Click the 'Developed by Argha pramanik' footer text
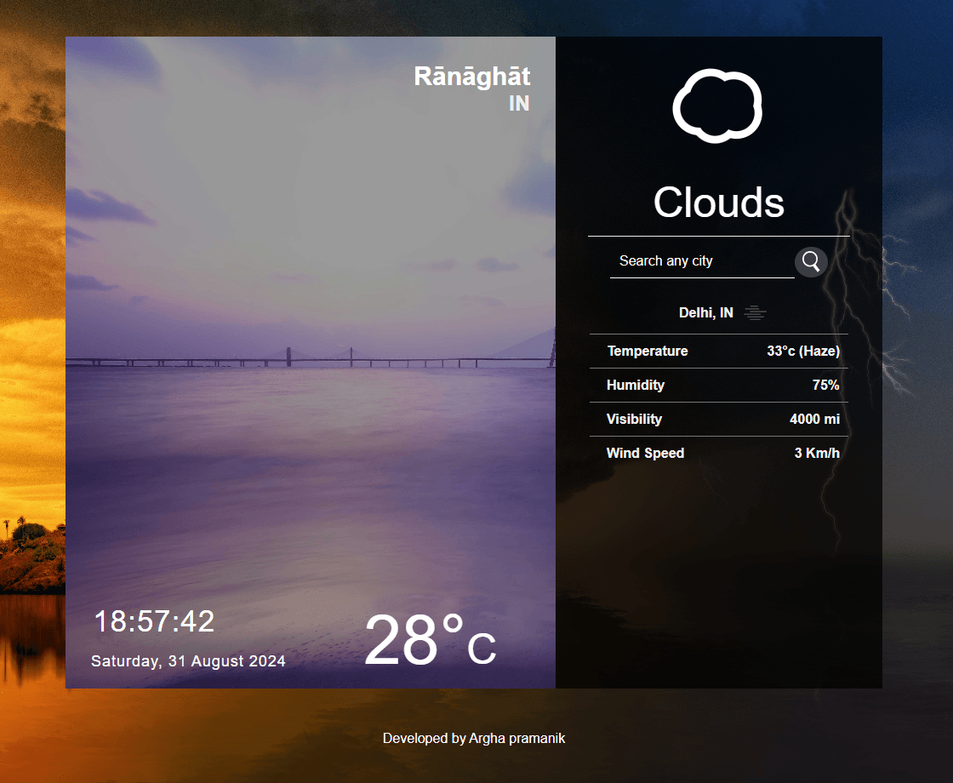The height and width of the screenshot is (783, 953). click(x=474, y=738)
